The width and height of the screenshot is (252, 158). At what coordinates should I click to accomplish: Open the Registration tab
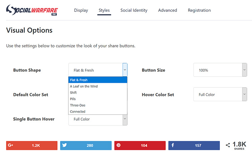point(199,10)
